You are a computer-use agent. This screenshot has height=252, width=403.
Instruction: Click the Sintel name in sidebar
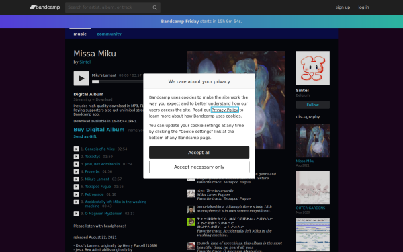(302, 91)
